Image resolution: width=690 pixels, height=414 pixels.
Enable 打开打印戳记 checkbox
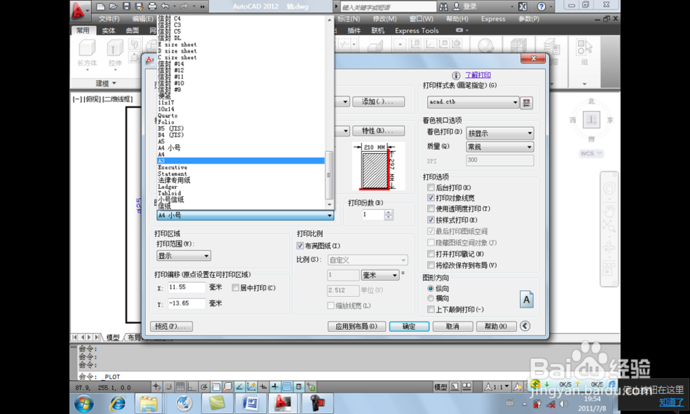[x=431, y=254]
